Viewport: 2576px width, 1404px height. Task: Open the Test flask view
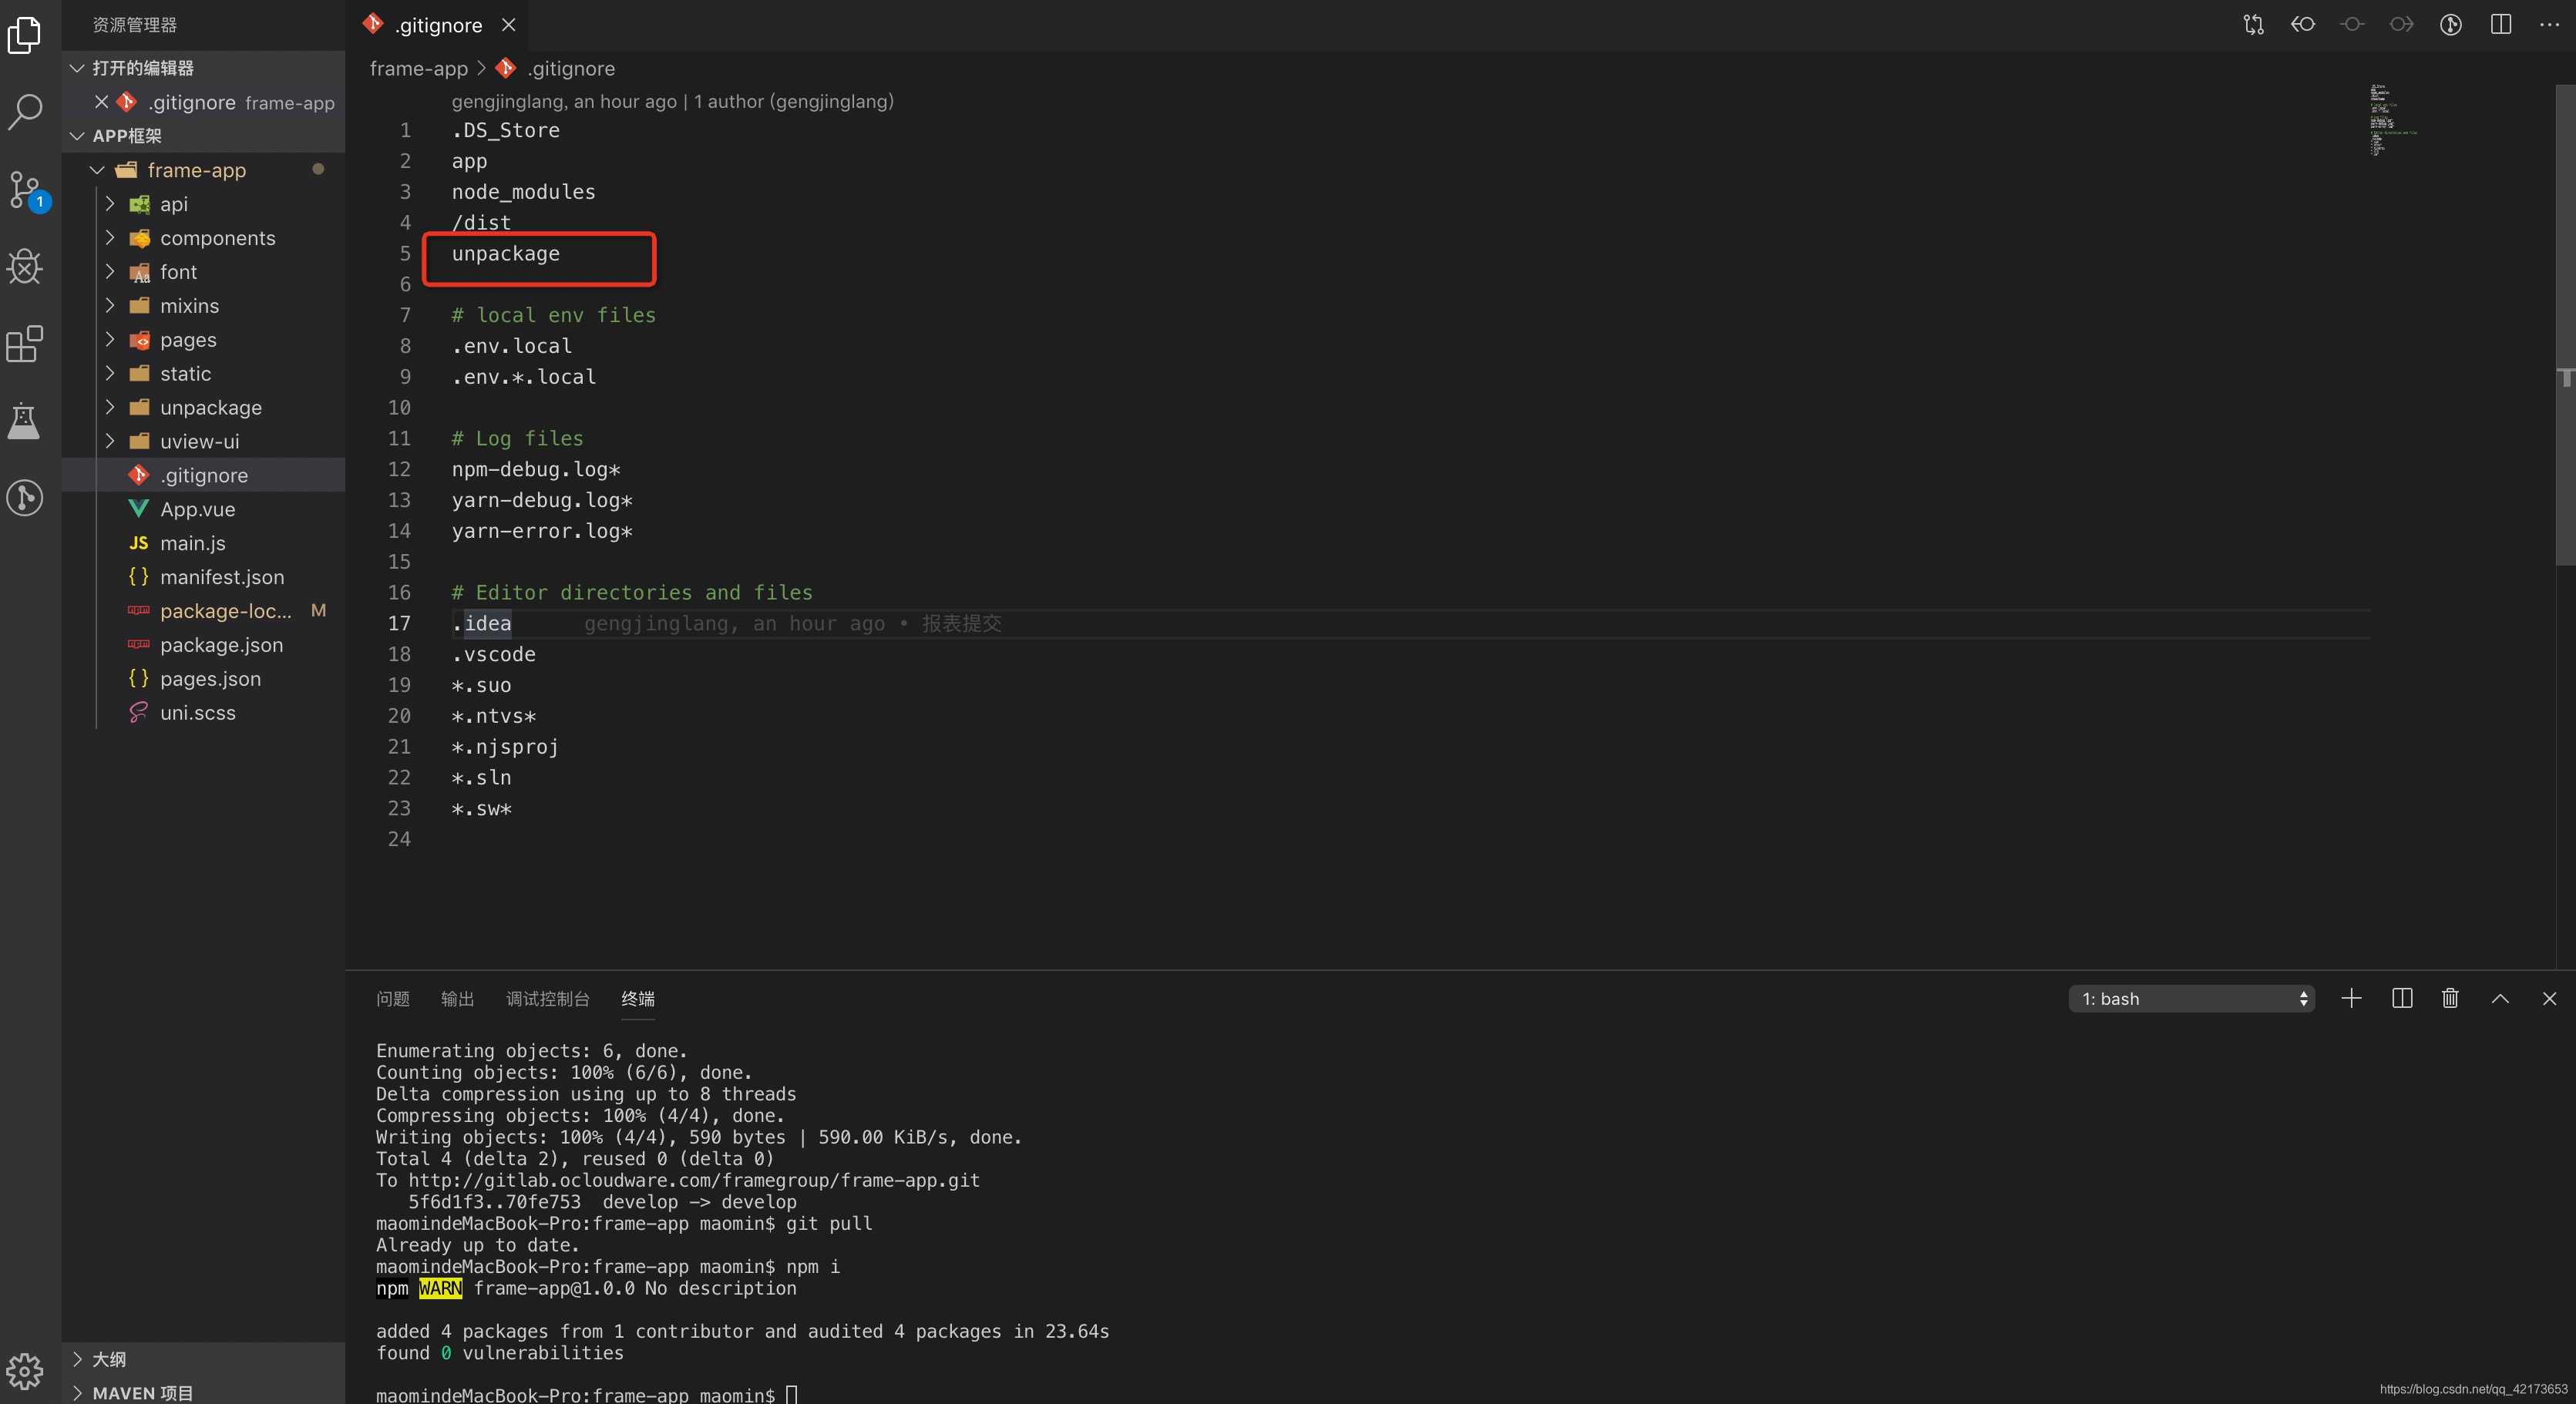pos(24,421)
